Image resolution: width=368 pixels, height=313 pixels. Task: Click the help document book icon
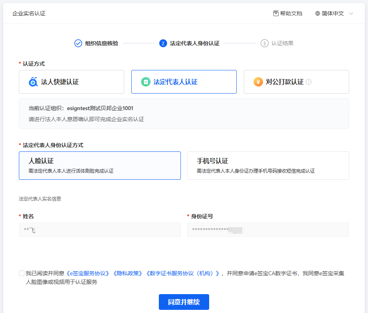(276, 13)
